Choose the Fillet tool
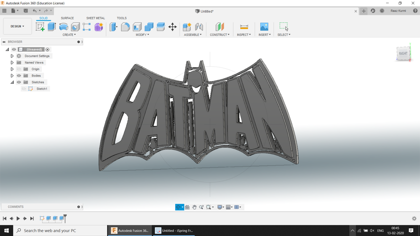 pos(125,27)
